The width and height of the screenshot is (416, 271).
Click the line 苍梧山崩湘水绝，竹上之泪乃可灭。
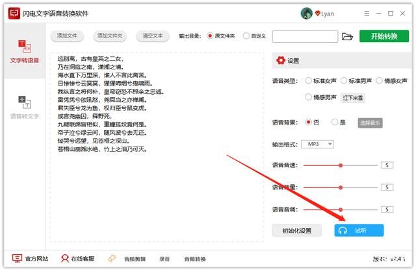pyautogui.click(x=102, y=149)
